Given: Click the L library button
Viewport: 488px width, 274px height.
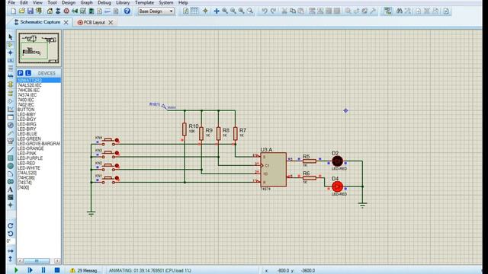Looking at the screenshot, I should [x=28, y=73].
